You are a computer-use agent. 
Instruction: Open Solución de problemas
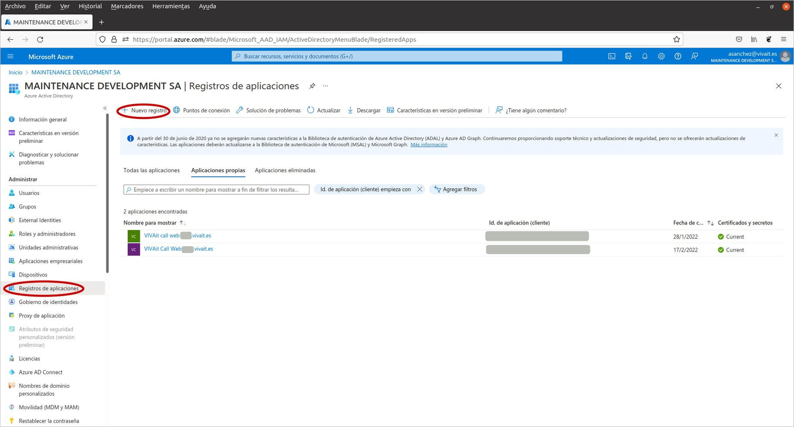(268, 110)
